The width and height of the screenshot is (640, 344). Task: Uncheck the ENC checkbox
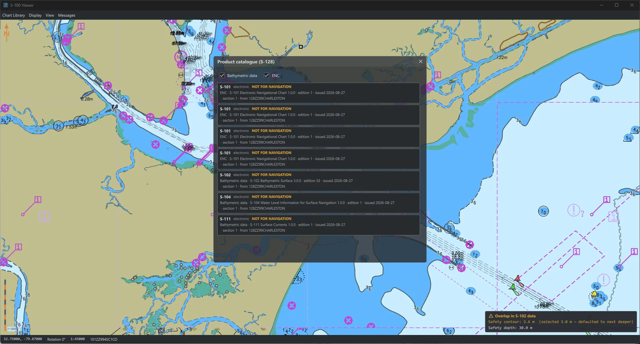coord(266,75)
